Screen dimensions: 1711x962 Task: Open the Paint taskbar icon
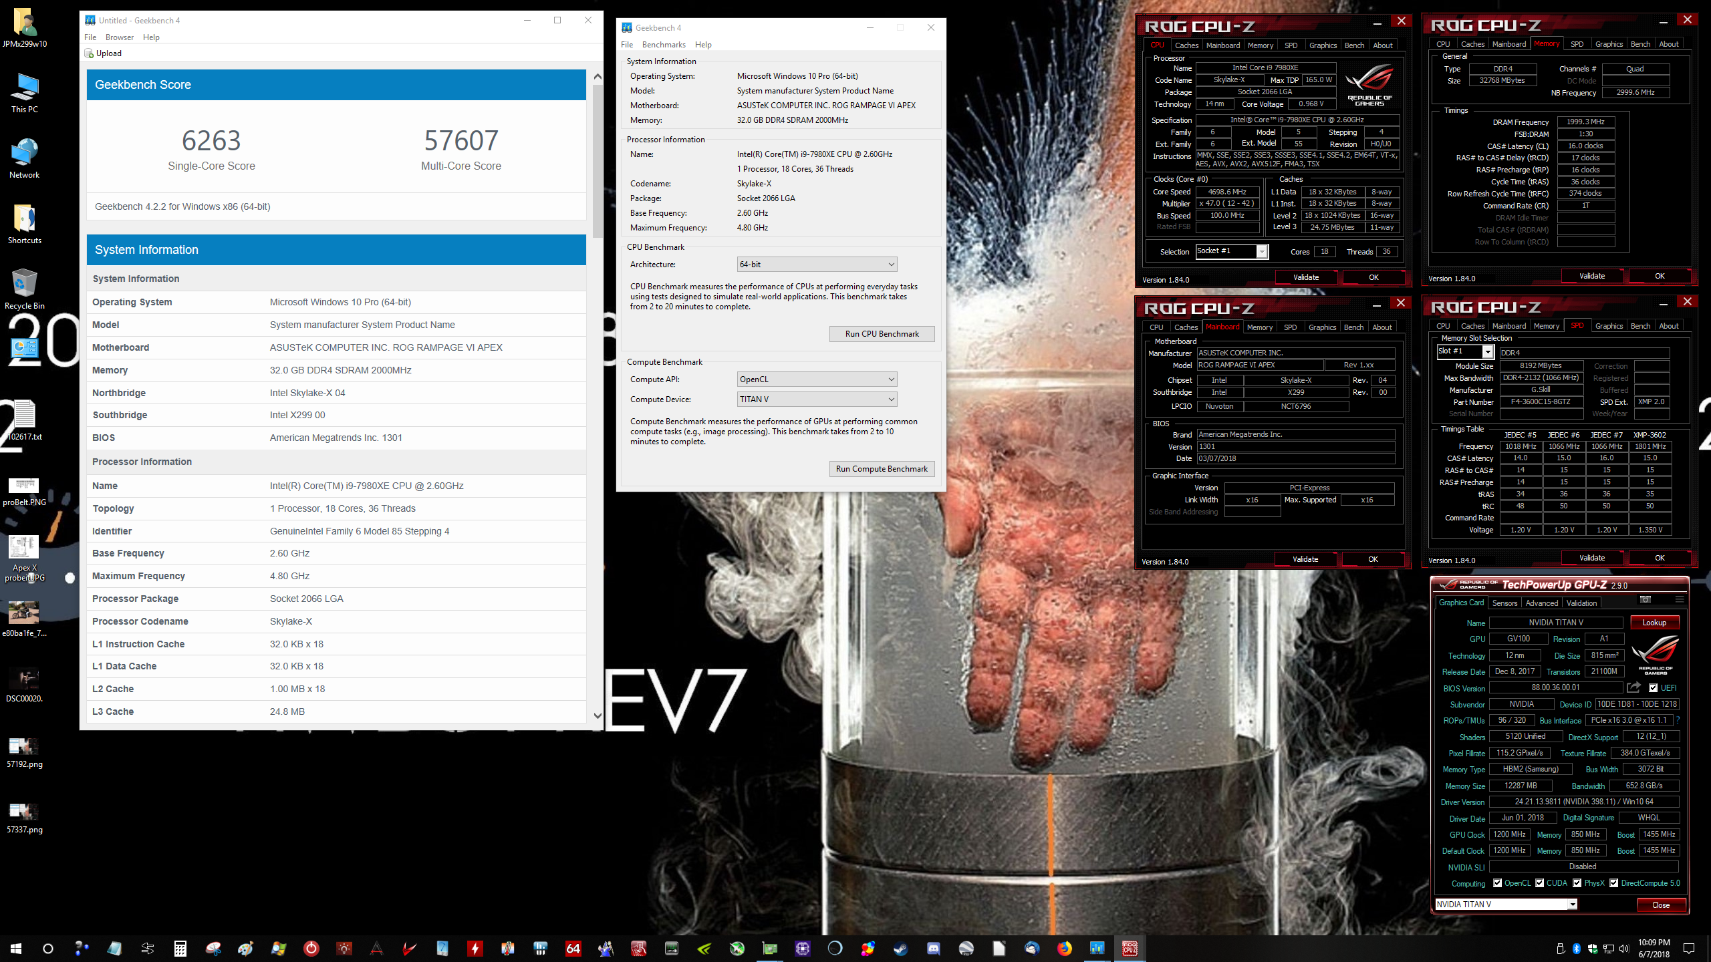pos(246,948)
